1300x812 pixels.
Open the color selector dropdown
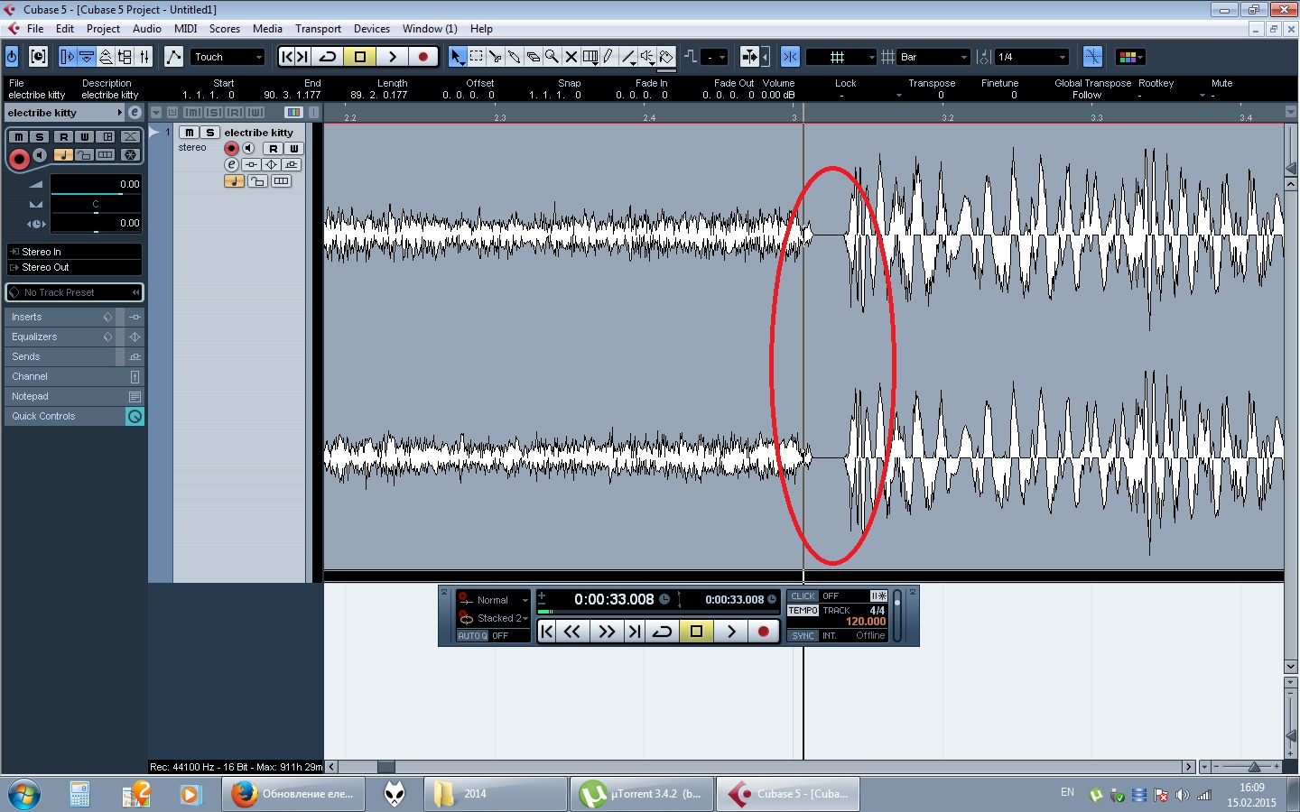point(1130,57)
